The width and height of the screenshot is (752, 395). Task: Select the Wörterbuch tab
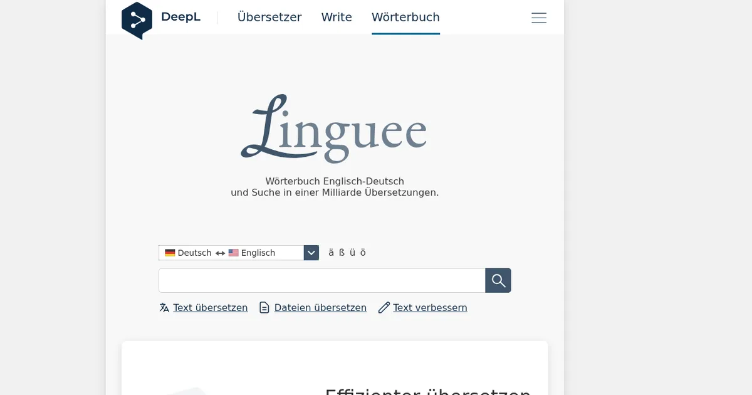(x=405, y=18)
